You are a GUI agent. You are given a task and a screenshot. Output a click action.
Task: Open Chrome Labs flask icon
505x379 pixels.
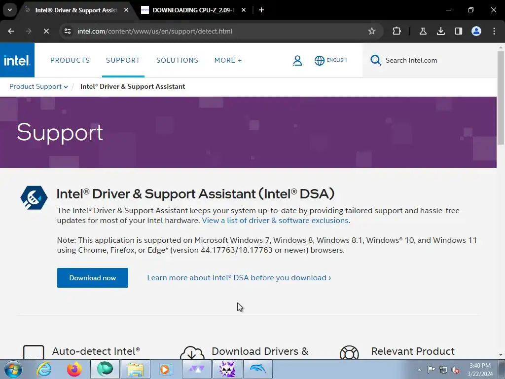(x=423, y=31)
